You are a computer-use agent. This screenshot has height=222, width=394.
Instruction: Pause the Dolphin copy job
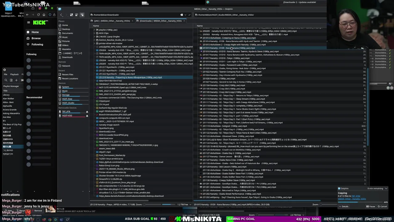coord(371,207)
